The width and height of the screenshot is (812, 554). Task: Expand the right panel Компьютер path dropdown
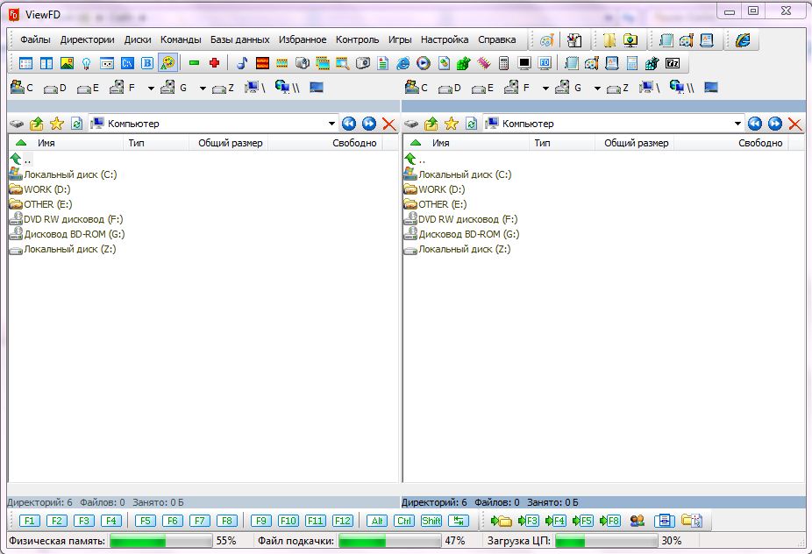737,124
